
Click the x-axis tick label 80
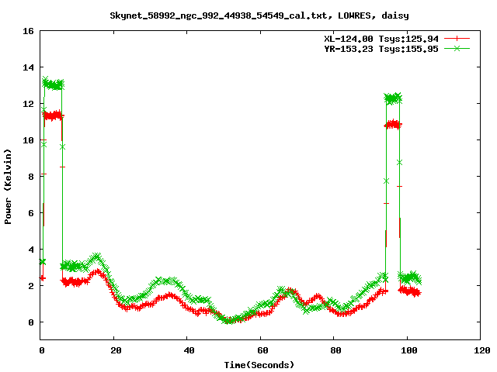coord(335,350)
